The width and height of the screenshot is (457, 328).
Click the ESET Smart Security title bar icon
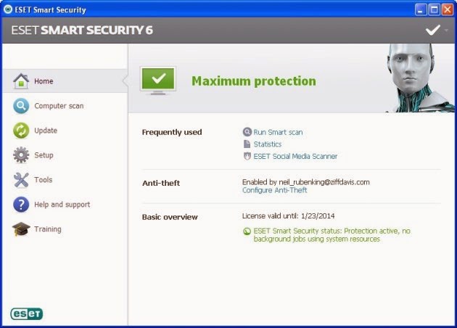pyautogui.click(x=8, y=9)
